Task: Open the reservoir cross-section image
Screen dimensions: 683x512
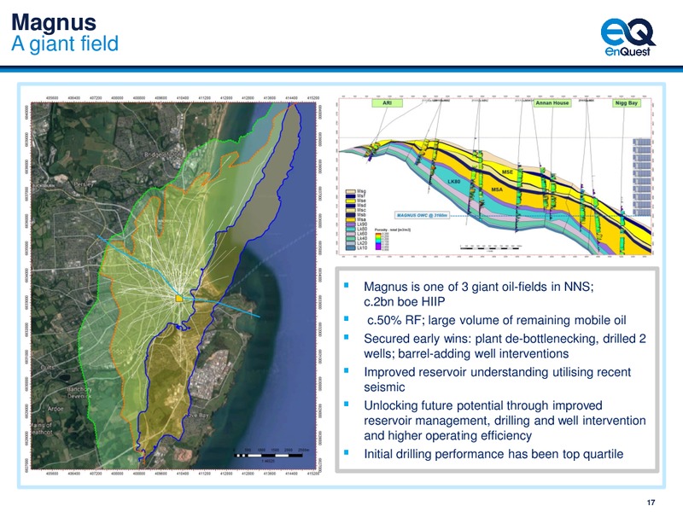Action: [495, 176]
